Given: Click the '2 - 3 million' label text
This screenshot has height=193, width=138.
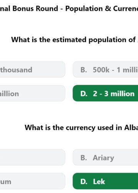Looking at the screenshot, I should coord(114,94).
